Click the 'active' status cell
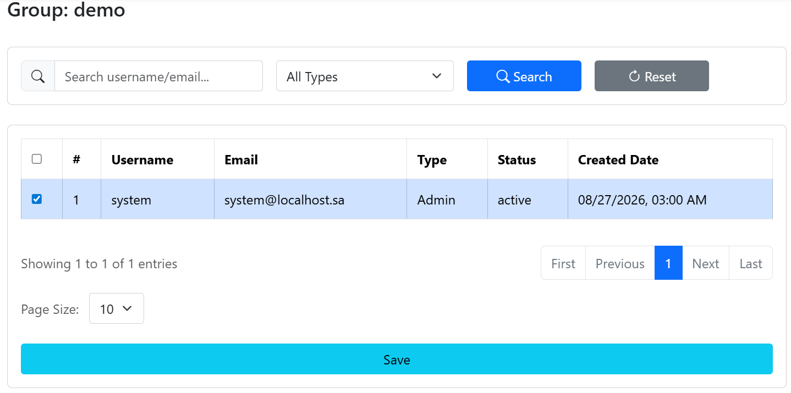This screenshot has height=393, width=791. click(528, 200)
